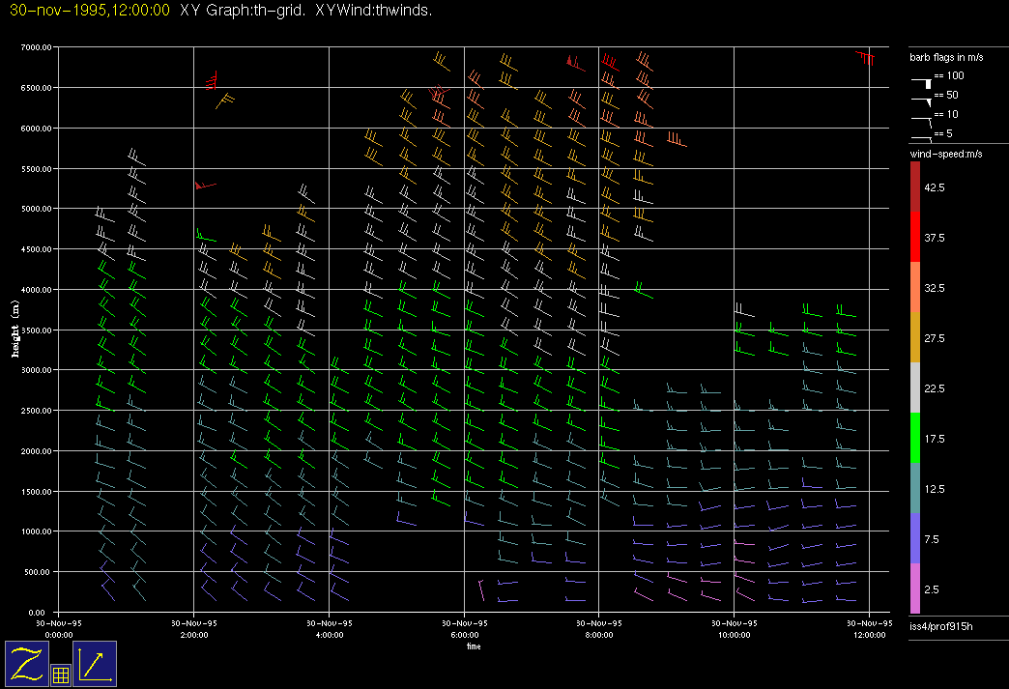Click the 7000.00 height axis label
This screenshot has width=1009, height=689.
click(36, 47)
